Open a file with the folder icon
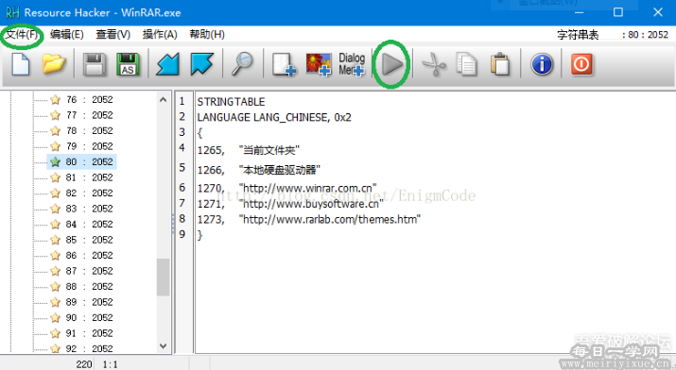 (54, 64)
